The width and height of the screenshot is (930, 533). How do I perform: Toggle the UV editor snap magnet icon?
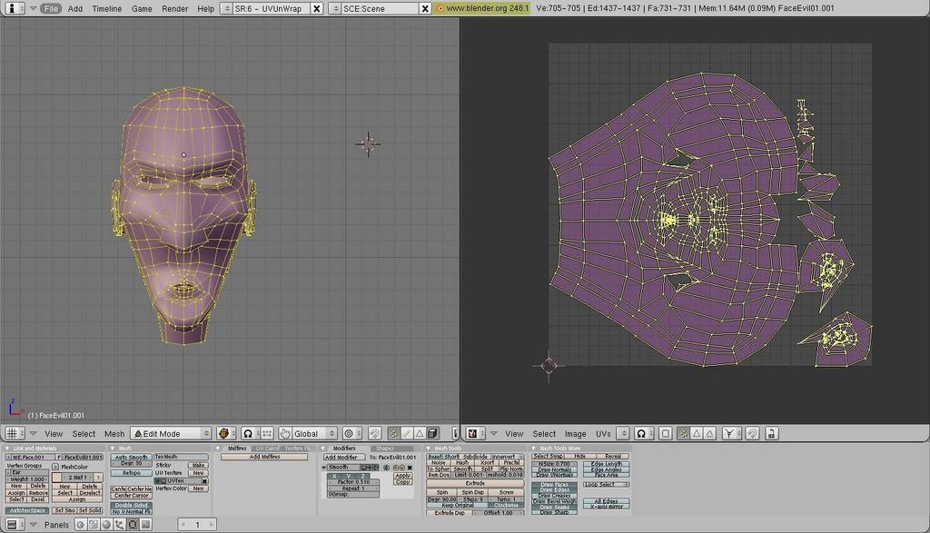tap(752, 433)
